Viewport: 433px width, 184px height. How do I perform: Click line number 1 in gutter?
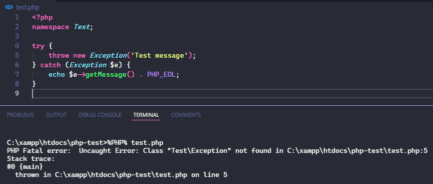(x=17, y=18)
